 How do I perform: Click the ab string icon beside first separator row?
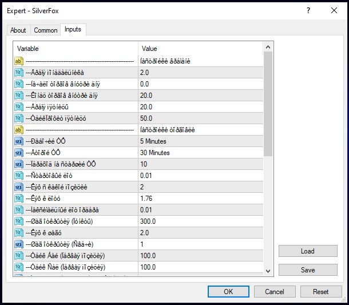(x=19, y=61)
